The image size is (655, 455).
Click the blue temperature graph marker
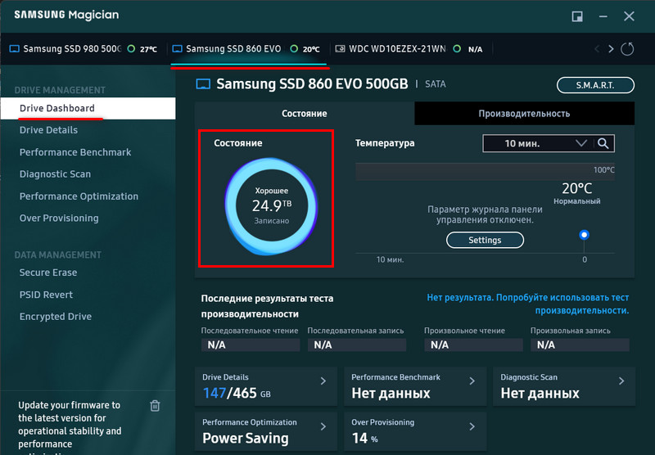(x=584, y=235)
